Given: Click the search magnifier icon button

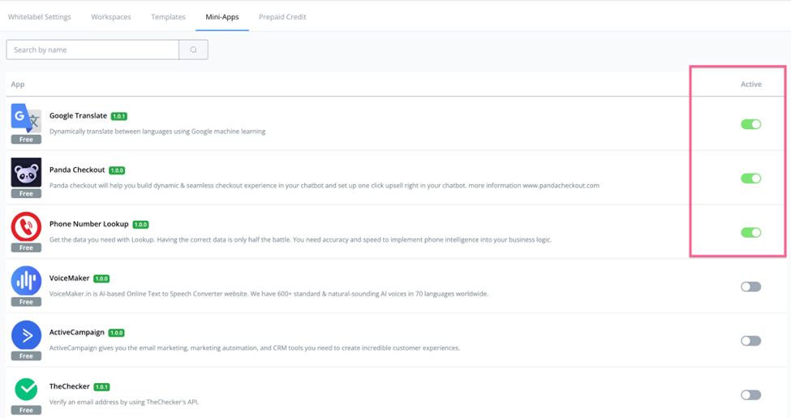Looking at the screenshot, I should click(x=193, y=50).
